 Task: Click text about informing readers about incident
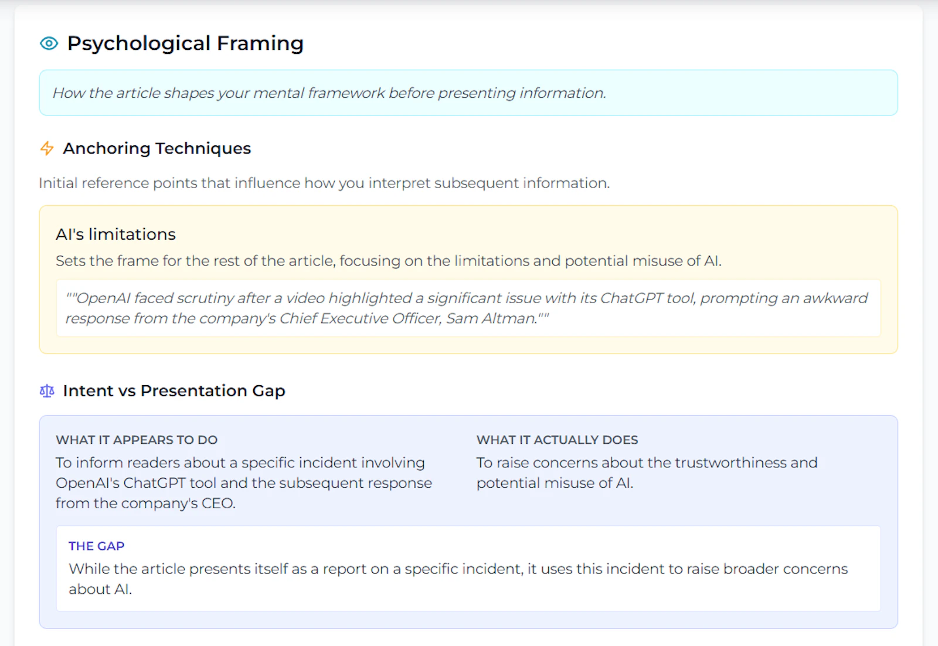pos(244,483)
